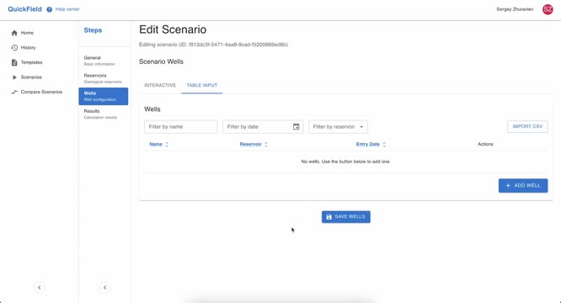Click the Home house icon in sidebar

[14, 33]
